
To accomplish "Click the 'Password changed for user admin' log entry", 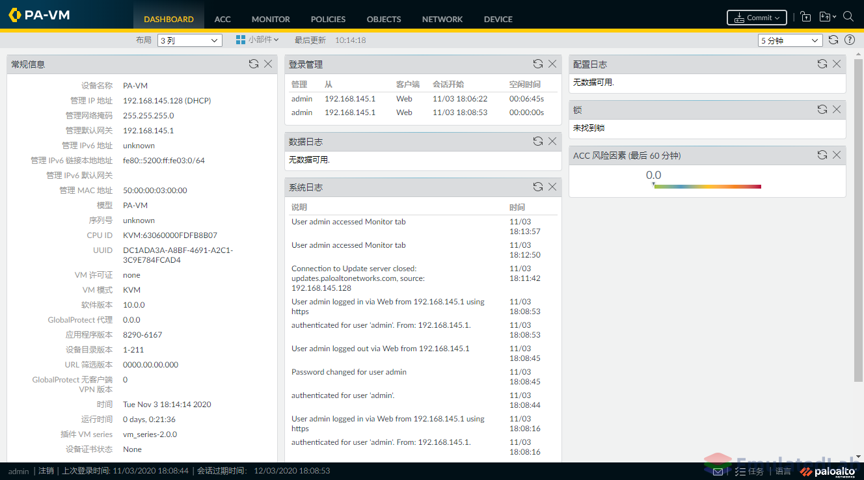I will click(349, 372).
